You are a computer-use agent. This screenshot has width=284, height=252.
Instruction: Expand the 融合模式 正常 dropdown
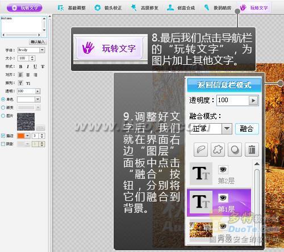click(x=227, y=129)
